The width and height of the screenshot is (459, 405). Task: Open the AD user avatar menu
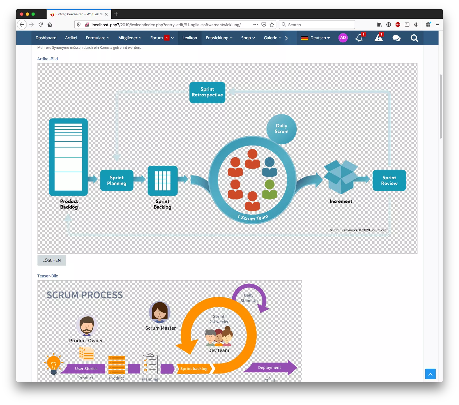[x=343, y=38]
